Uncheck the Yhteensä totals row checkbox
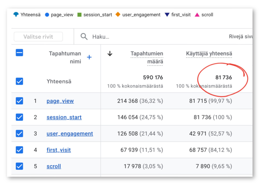 pyautogui.click(x=19, y=82)
